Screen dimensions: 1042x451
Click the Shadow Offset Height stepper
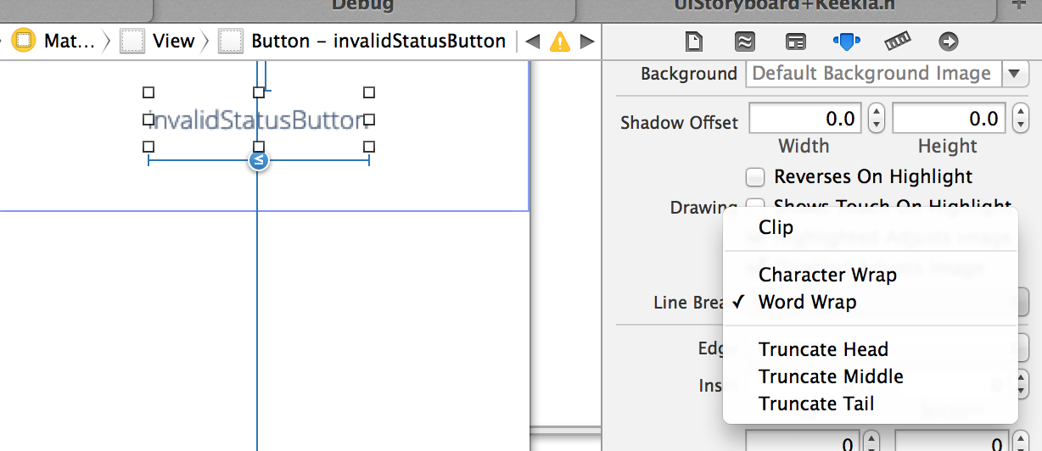tap(1021, 120)
